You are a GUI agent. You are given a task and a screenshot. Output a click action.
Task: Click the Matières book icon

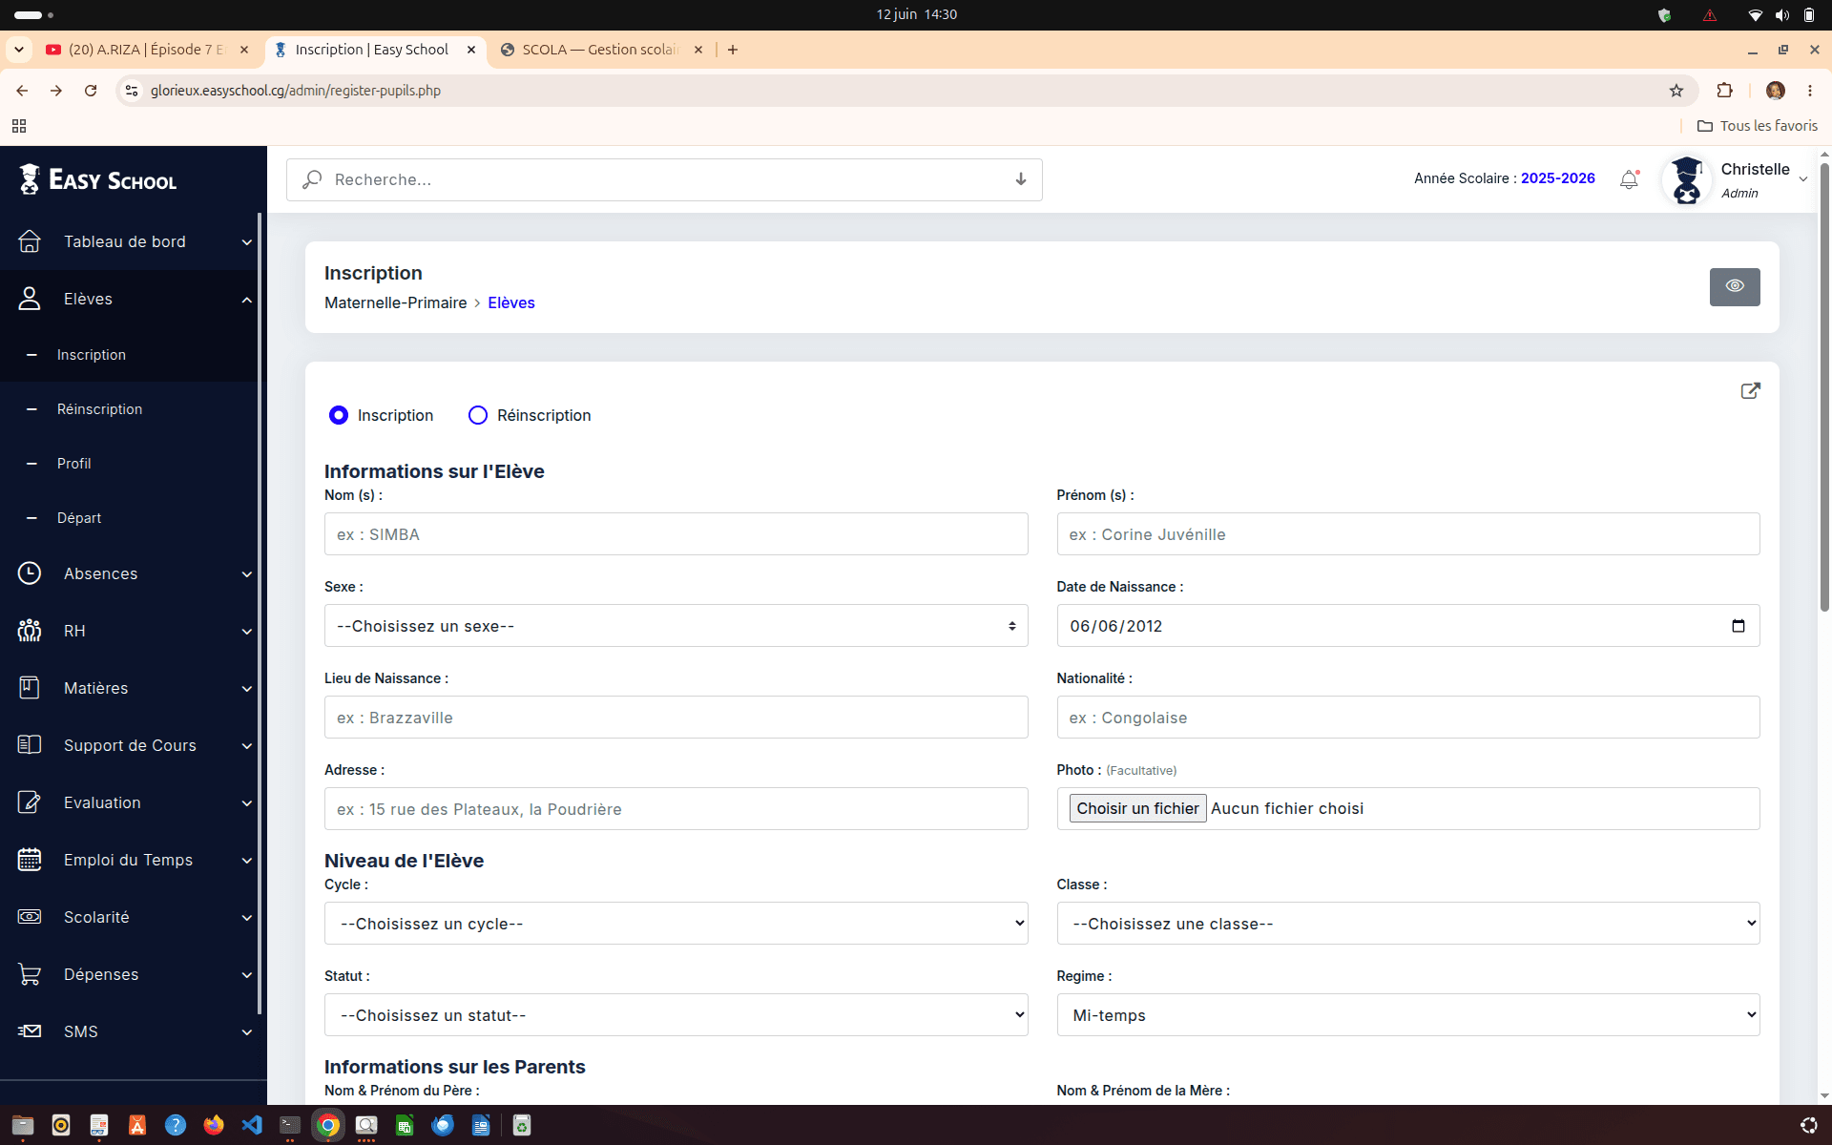pyautogui.click(x=30, y=688)
